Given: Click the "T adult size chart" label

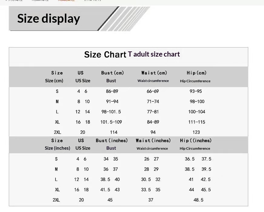Looking at the screenshot, I should point(154,54).
